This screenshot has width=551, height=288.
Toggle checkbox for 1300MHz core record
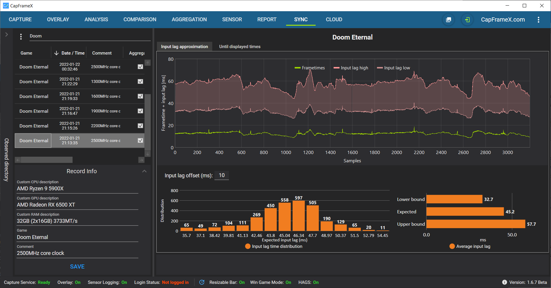click(x=140, y=81)
